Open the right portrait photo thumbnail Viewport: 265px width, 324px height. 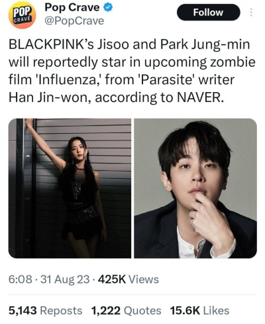click(195, 188)
